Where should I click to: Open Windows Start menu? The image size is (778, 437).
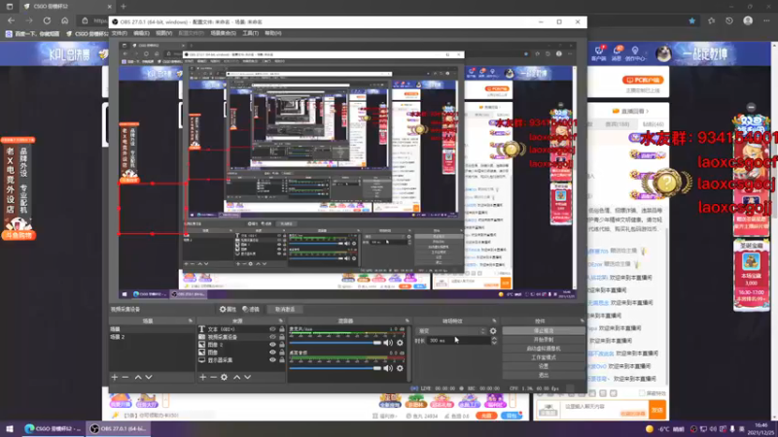[10, 429]
